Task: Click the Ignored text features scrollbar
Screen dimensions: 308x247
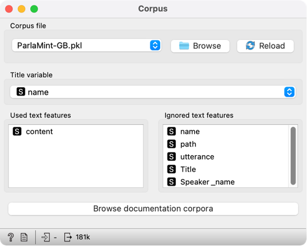Action: tap(293, 155)
